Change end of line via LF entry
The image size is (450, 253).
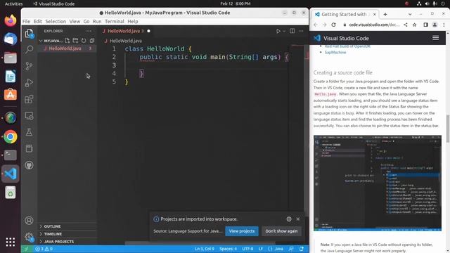click(x=261, y=249)
